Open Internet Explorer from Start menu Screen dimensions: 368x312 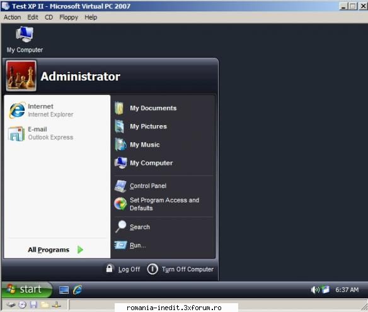(x=41, y=110)
